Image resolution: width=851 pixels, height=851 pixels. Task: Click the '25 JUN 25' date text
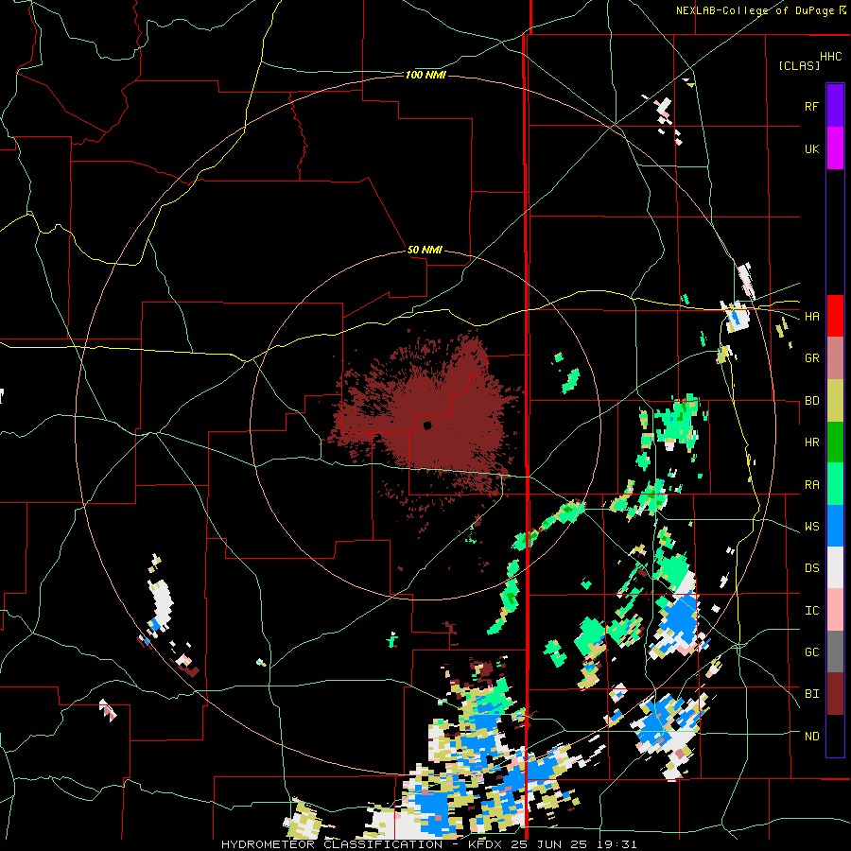click(x=547, y=844)
